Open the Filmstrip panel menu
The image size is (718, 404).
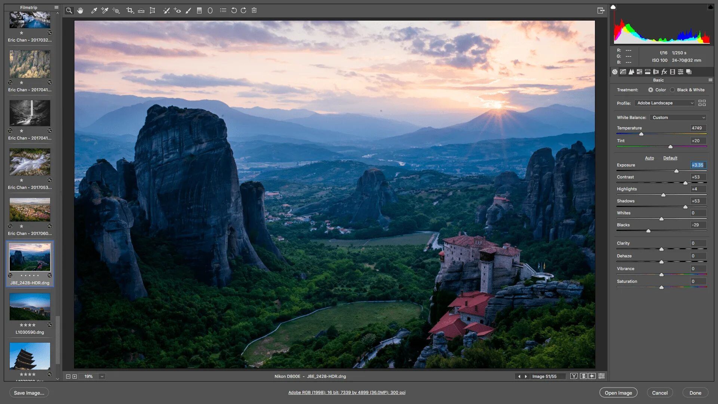tap(56, 7)
